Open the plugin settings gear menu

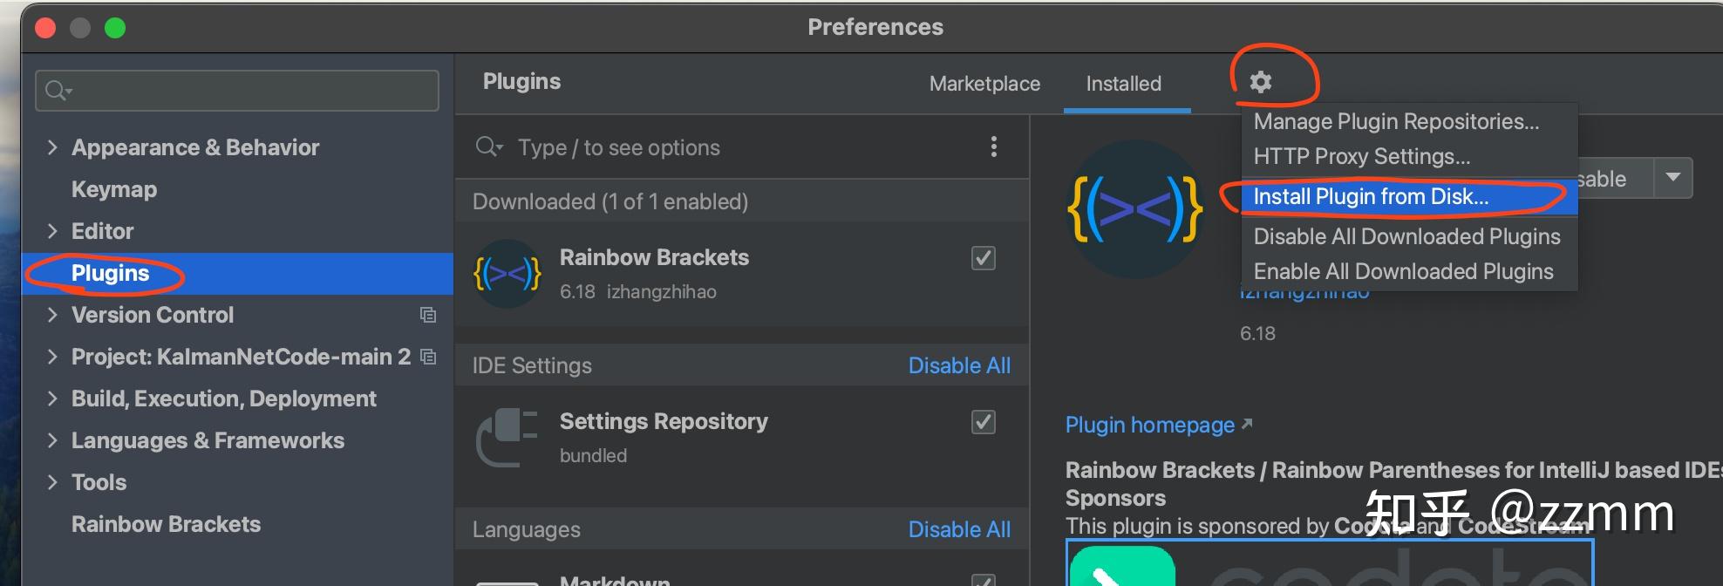pos(1262,81)
